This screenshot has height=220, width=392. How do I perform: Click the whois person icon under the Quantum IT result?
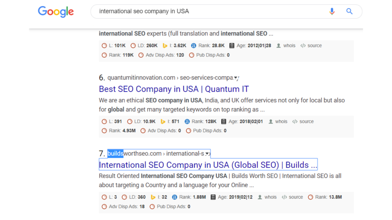(270, 121)
